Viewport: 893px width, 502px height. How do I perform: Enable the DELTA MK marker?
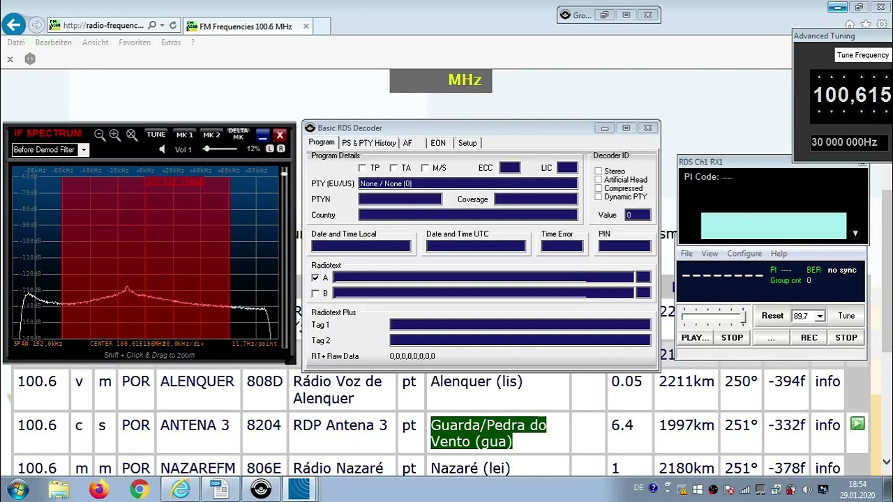pyautogui.click(x=238, y=134)
